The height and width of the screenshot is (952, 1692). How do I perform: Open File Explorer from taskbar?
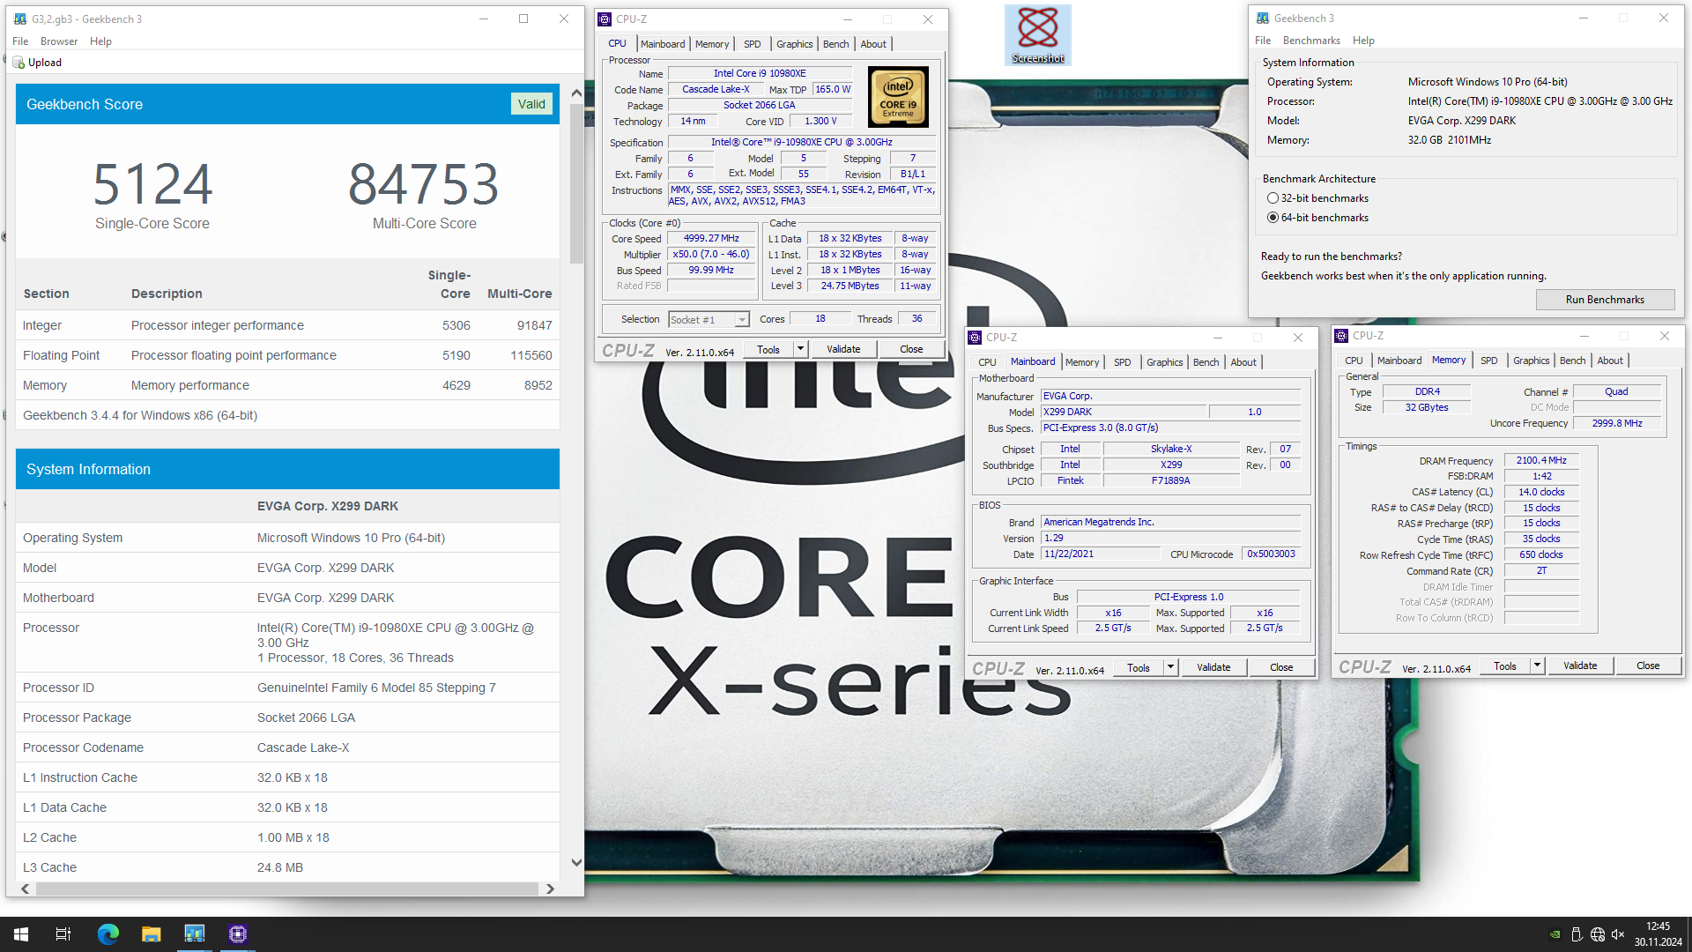tap(151, 934)
